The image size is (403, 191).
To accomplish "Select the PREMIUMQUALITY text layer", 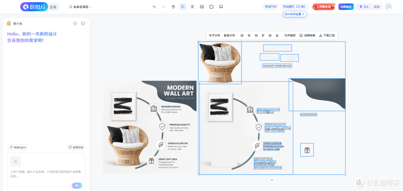I will pyautogui.click(x=275, y=125).
